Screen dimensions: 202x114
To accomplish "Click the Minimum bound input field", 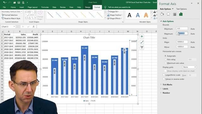I will (182, 28).
